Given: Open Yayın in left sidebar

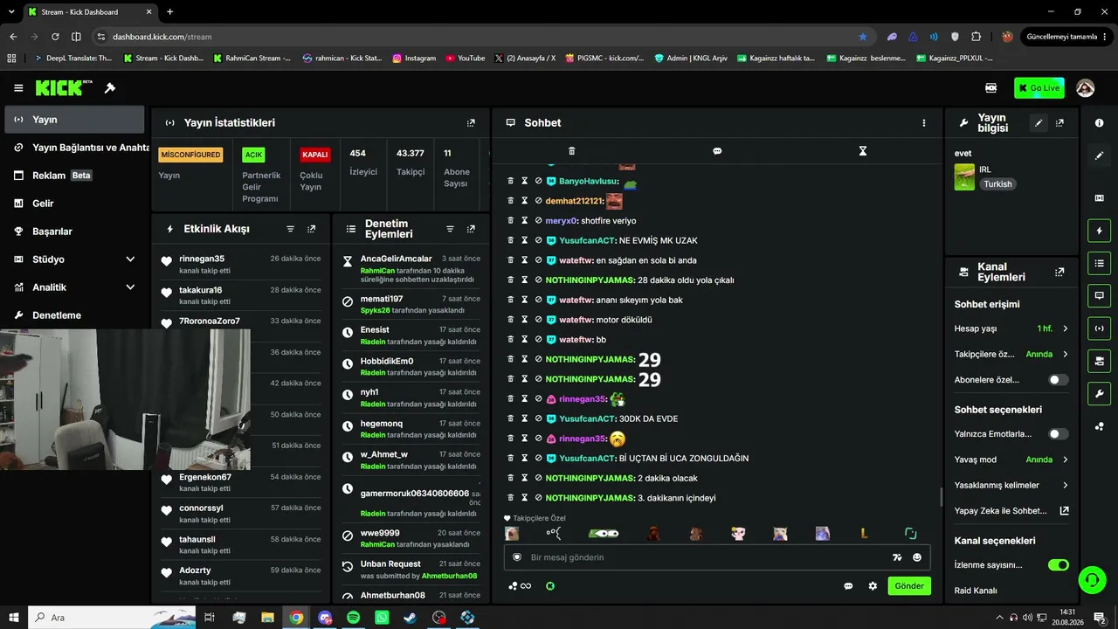Looking at the screenshot, I should [x=74, y=120].
